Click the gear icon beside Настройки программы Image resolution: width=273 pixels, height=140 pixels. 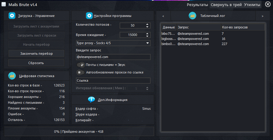point(89,16)
